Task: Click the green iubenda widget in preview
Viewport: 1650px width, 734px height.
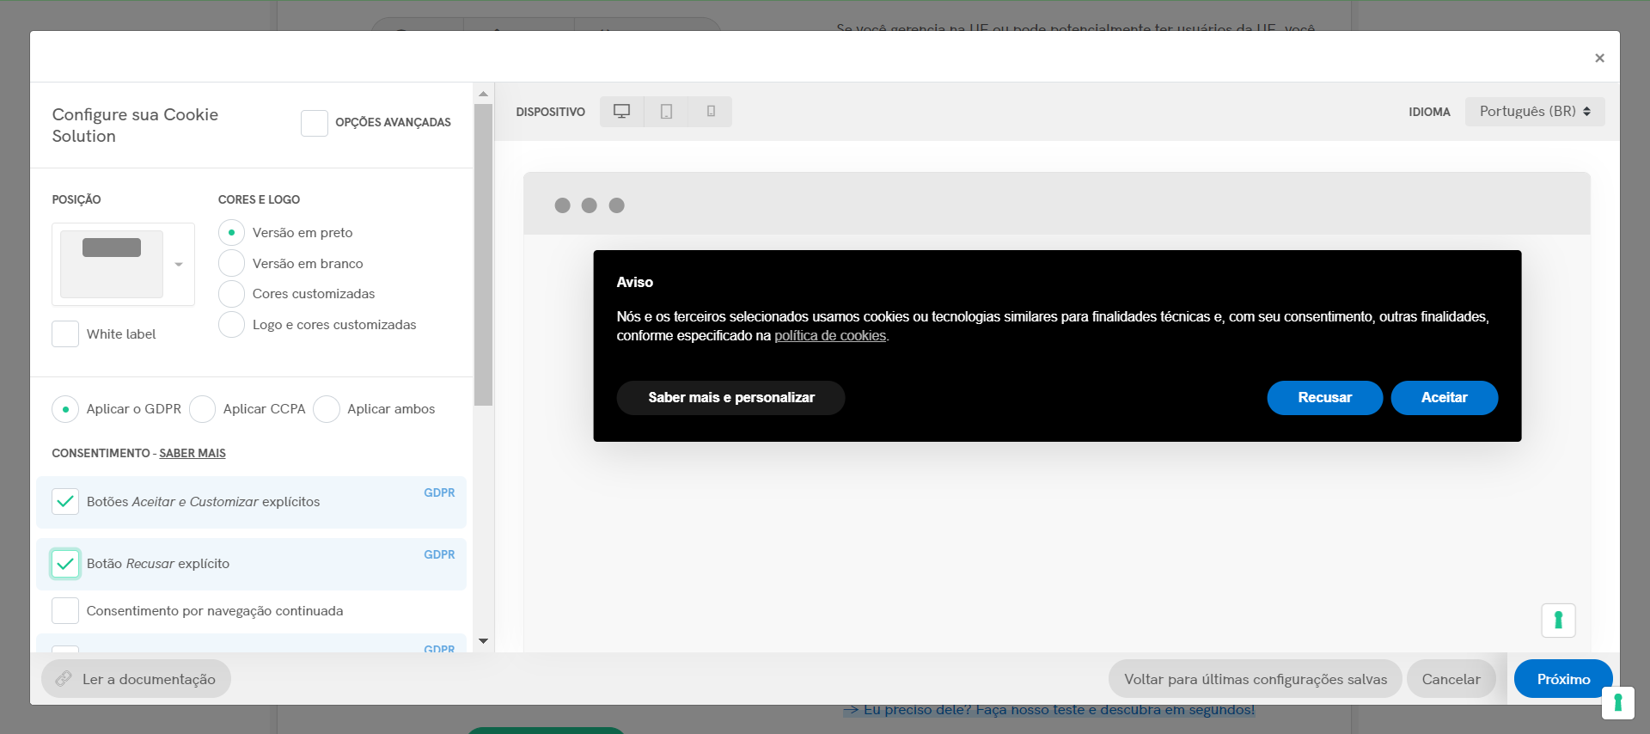Action: point(1557,621)
